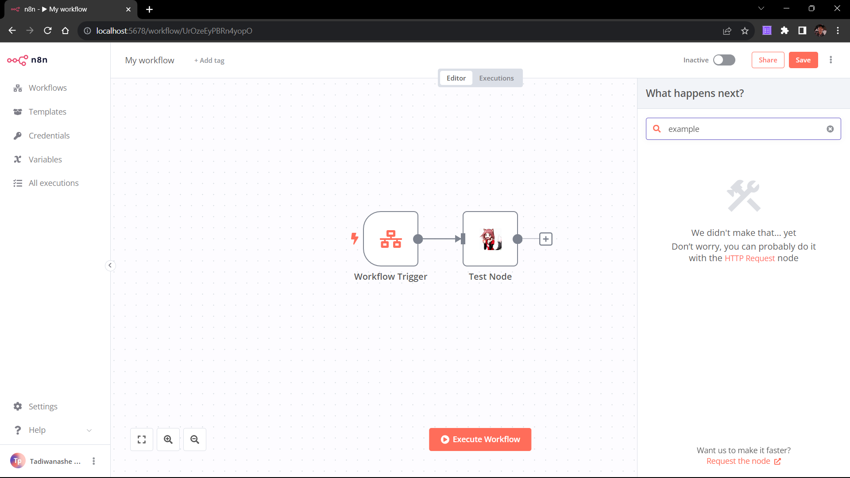Open workflow options three-dot menu
The width and height of the screenshot is (850, 478).
coord(831,60)
